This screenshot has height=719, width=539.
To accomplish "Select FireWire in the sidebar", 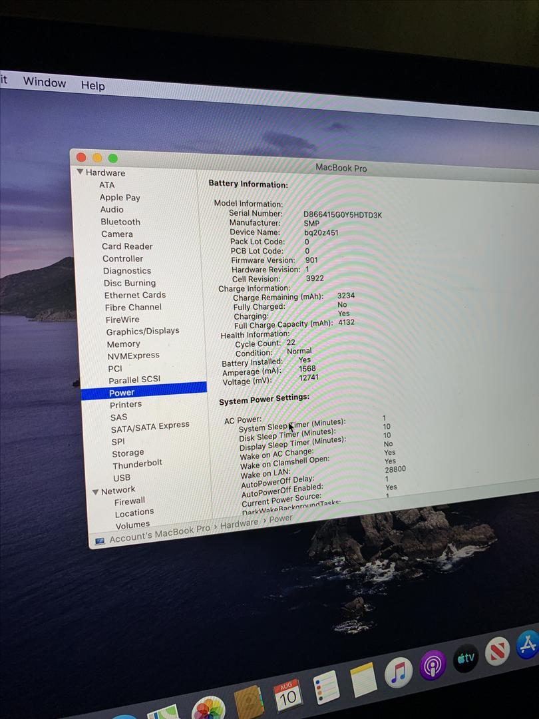I will point(122,320).
